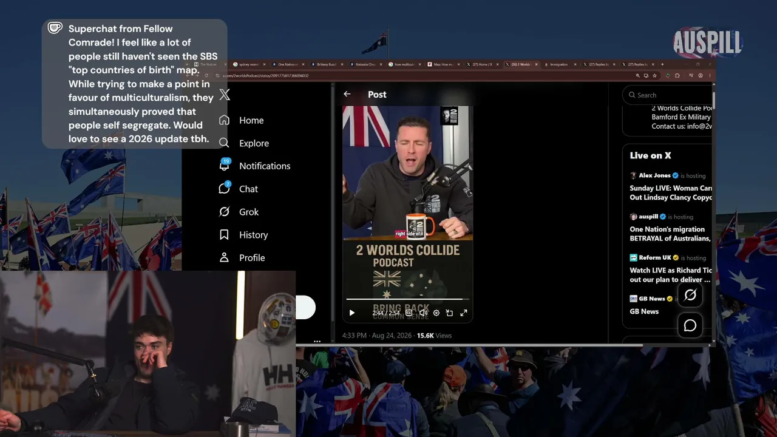The width and height of the screenshot is (777, 437).
Task: Go back using the Post back arrow
Action: tap(347, 94)
